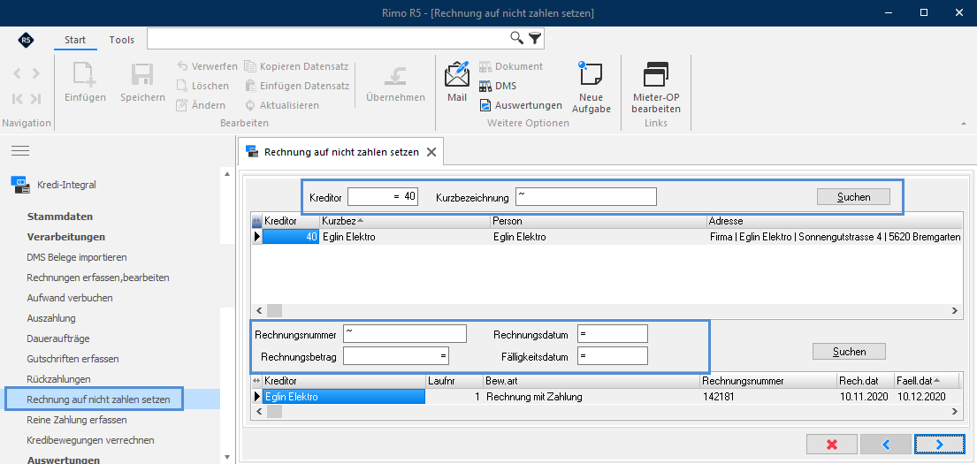Select Rechnungen erfassen,bearbeiten
The width and height of the screenshot is (977, 464).
click(98, 278)
